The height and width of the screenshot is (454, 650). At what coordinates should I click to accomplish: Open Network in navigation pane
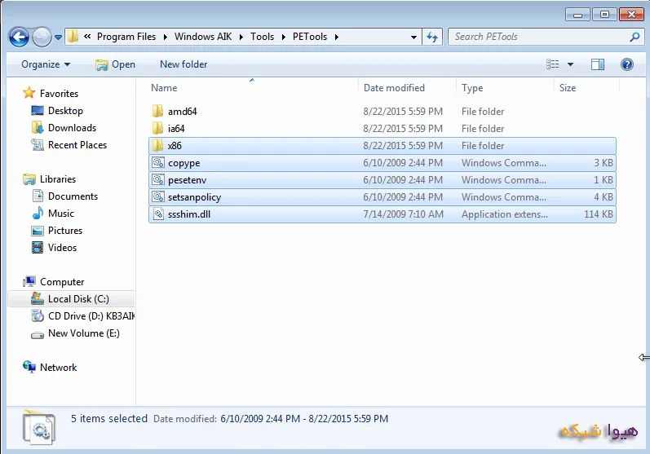pos(59,368)
